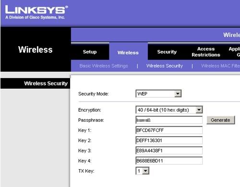Click the large Wireless section title
Viewport: 240px width, 187px height.
click(x=36, y=49)
